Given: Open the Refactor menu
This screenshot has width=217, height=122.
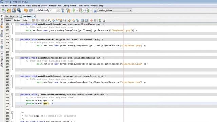Looking at the screenshot, I should [53, 6].
